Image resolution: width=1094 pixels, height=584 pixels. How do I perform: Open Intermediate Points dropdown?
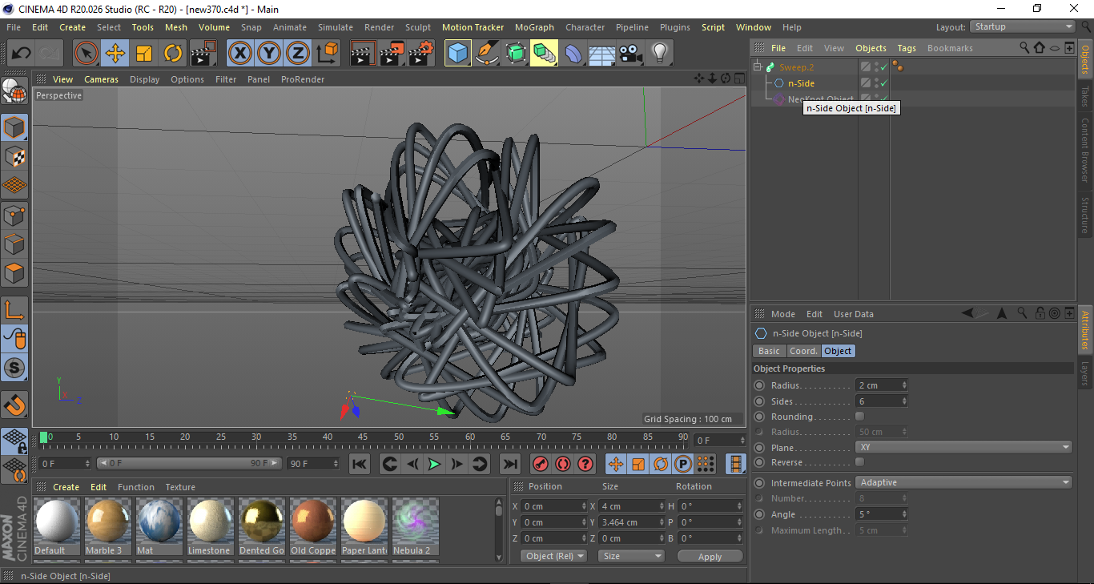(x=963, y=482)
